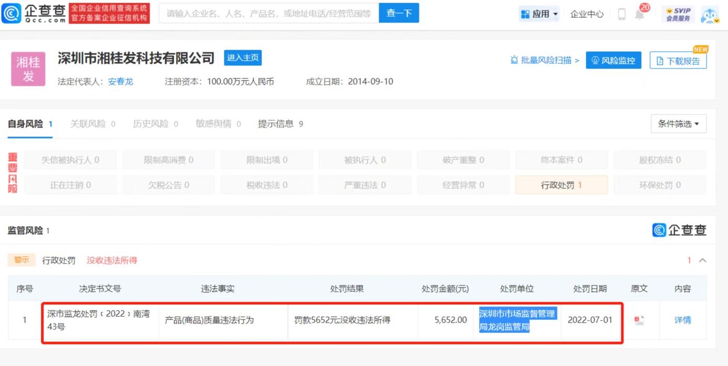The image size is (728, 366).
Task: Download report via 下载报告 button
Action: coord(678,61)
